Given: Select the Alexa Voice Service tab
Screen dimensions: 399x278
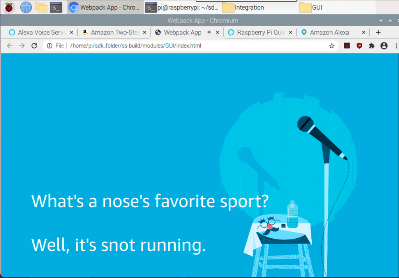Looking at the screenshot, I should [42, 32].
